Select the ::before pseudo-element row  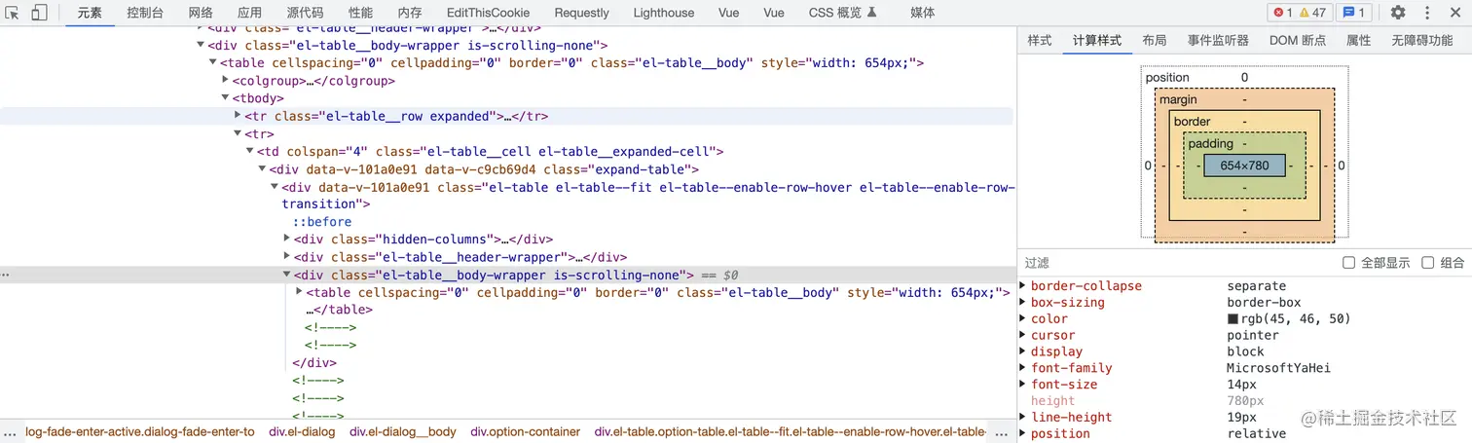(323, 222)
